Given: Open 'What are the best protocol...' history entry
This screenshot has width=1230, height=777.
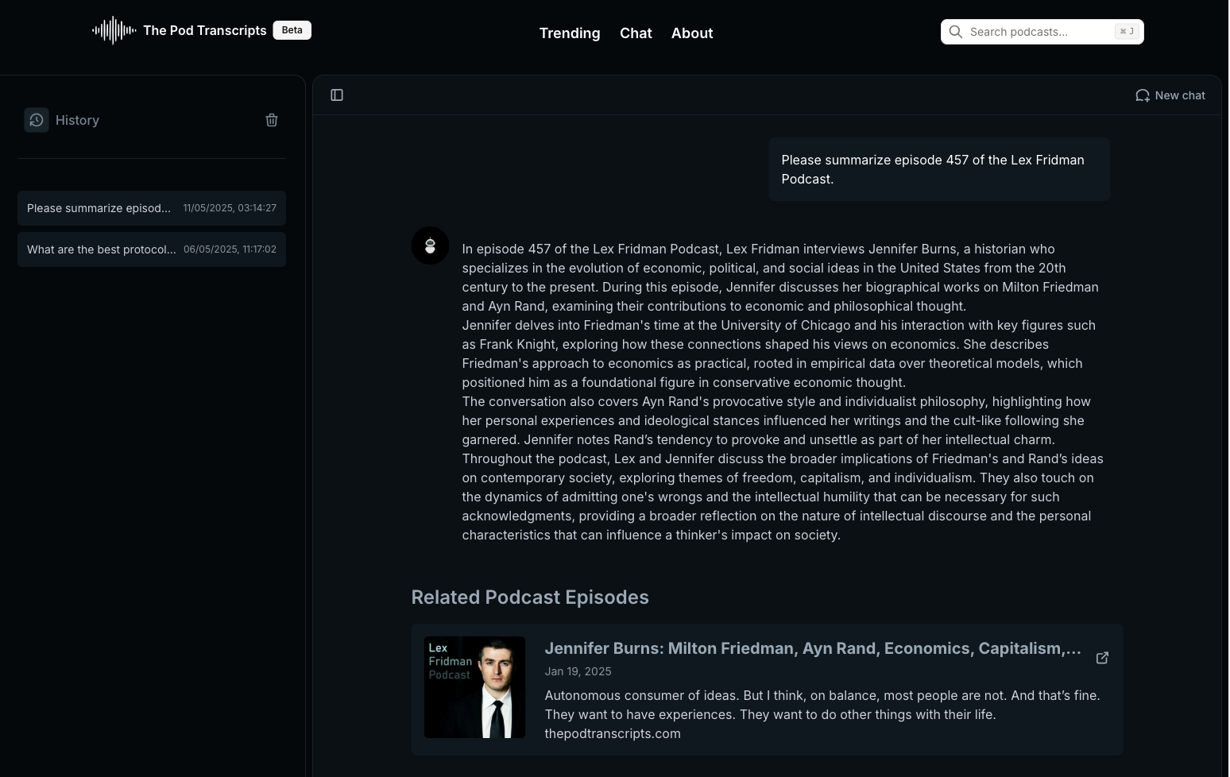Looking at the screenshot, I should (x=152, y=249).
